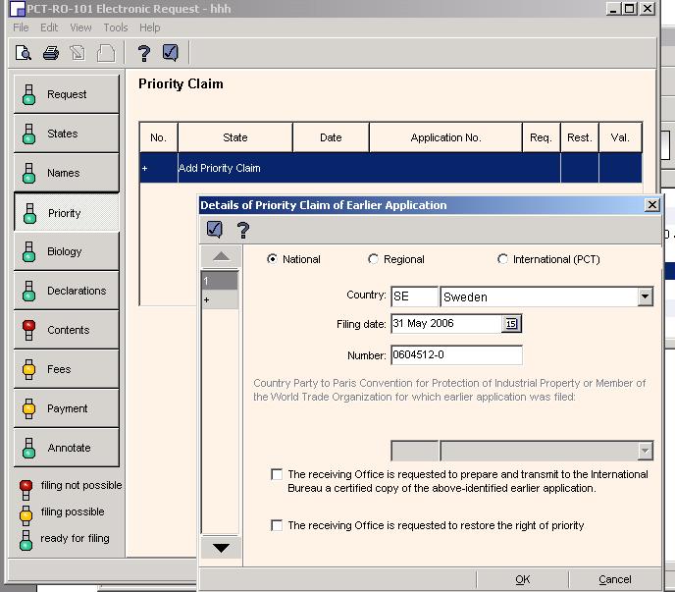The image size is (675, 592).
Task: Open the View menu
Action: 80,27
